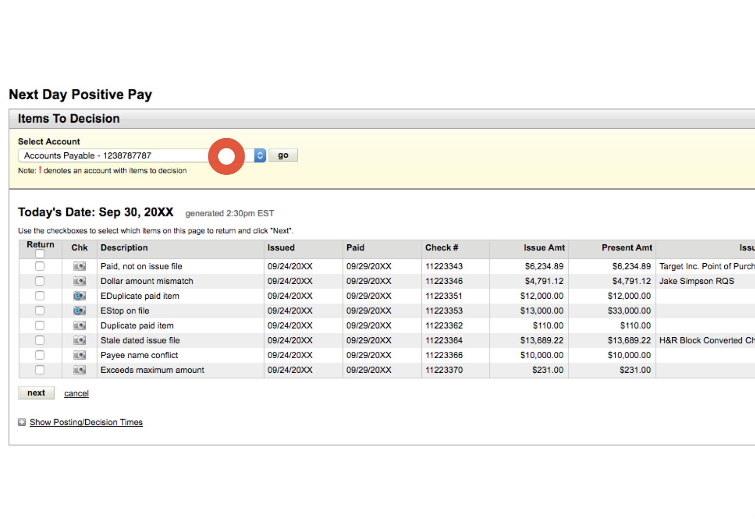Click the account selector stepper arrows
This screenshot has height=529, width=755.
[260, 155]
